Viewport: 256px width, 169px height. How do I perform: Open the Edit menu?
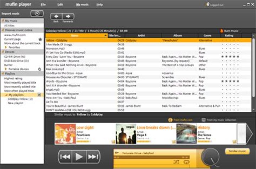pyautogui.click(x=60, y=5)
